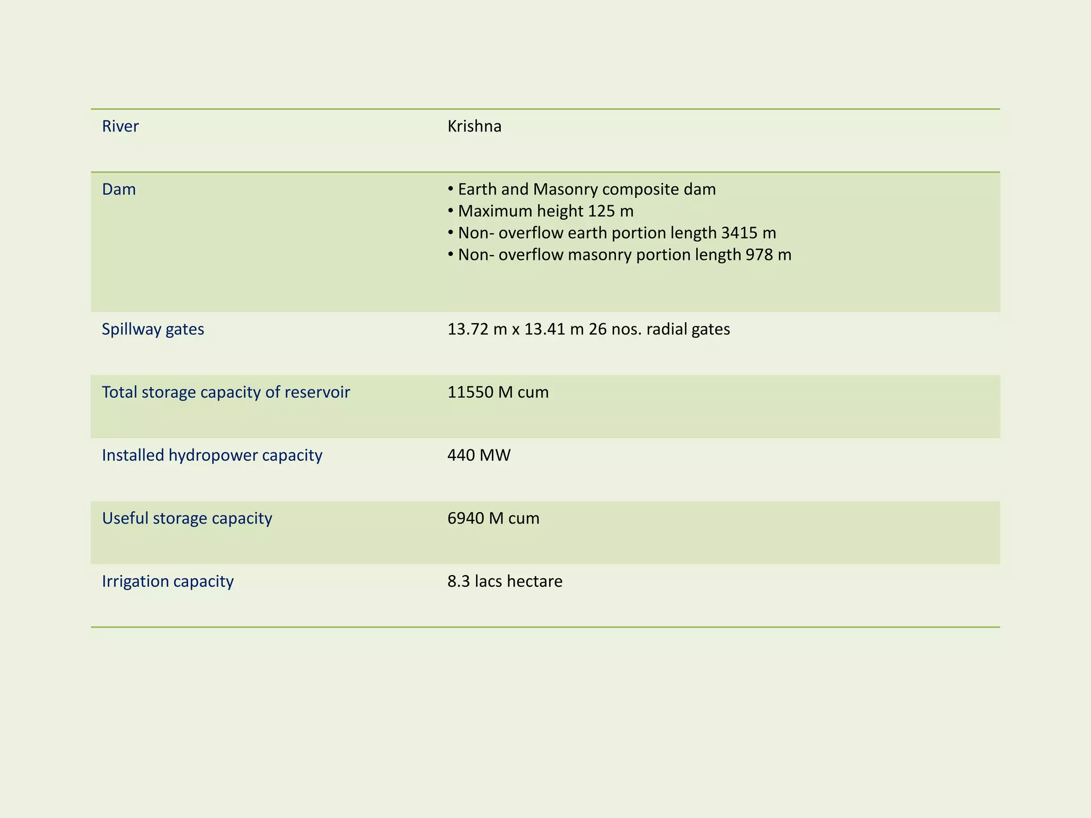Click the 'Dam' row label
The height and width of the screenshot is (818, 1091).
tap(119, 189)
